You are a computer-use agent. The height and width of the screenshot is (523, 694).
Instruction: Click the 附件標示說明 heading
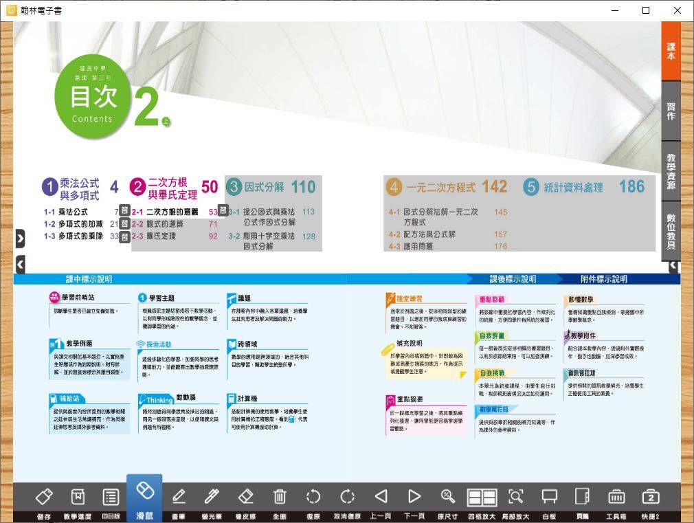(604, 279)
